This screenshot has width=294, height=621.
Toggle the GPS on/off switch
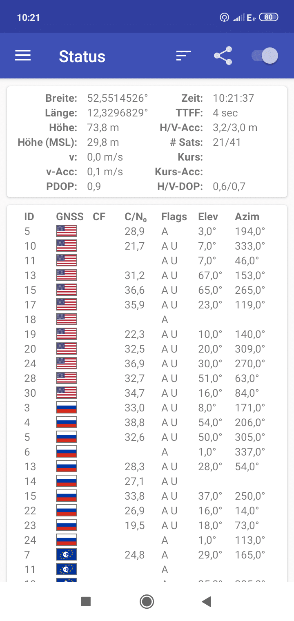(265, 56)
